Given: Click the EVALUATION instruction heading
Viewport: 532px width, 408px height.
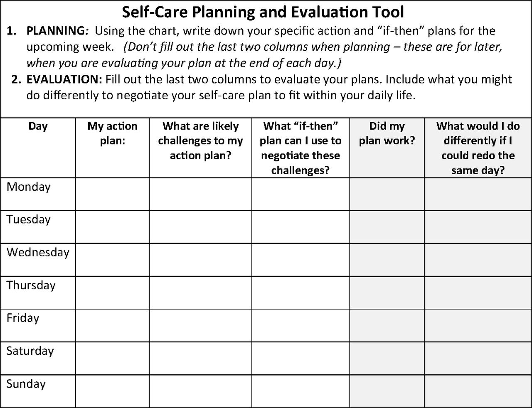Looking at the screenshot, I should click(64, 79).
